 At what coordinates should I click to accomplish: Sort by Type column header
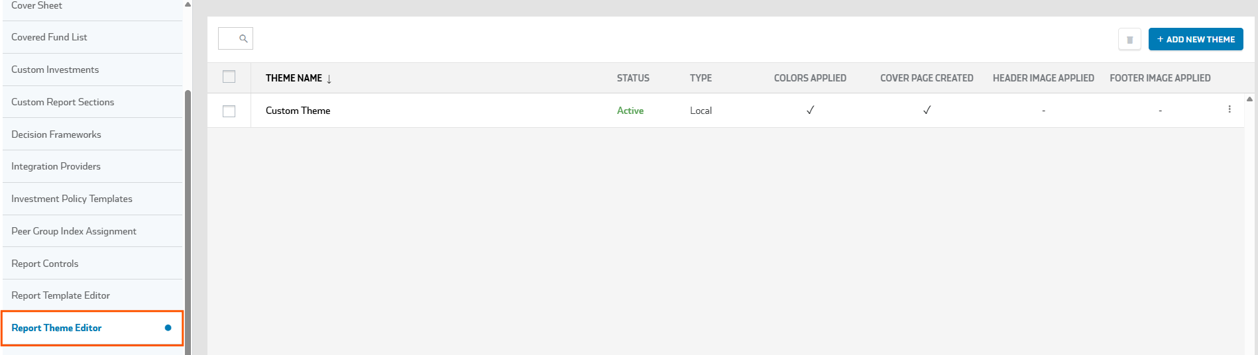click(701, 78)
